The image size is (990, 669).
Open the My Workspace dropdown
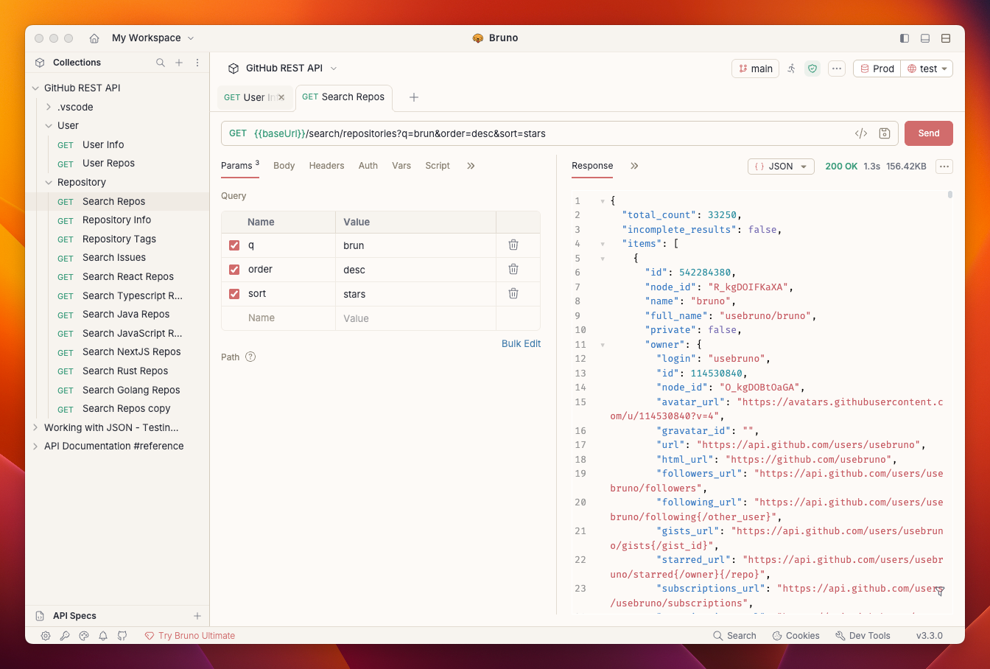tap(153, 38)
